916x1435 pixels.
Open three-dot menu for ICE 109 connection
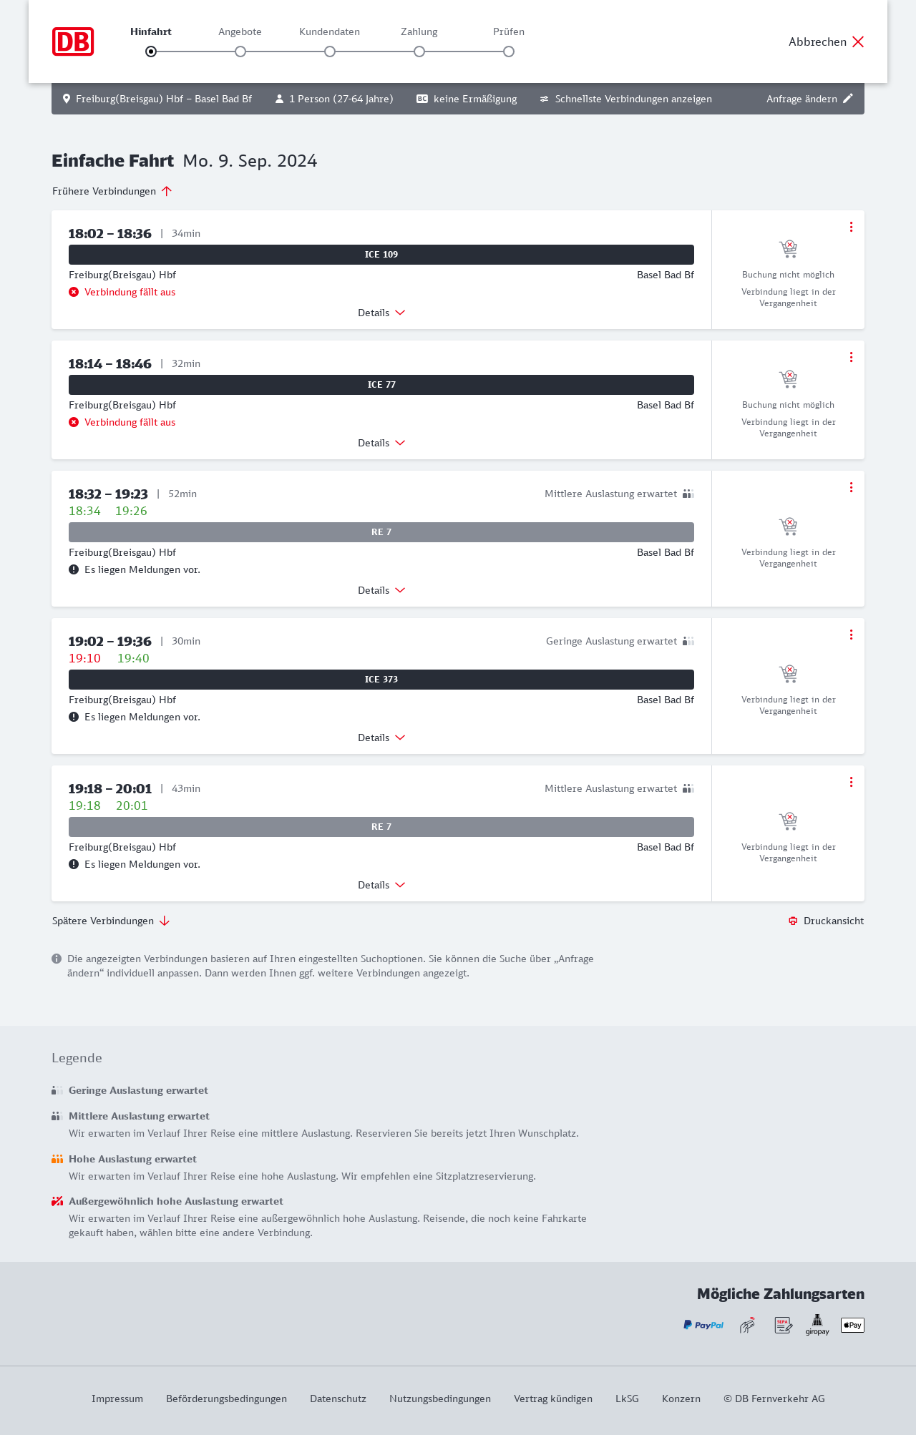pos(851,227)
